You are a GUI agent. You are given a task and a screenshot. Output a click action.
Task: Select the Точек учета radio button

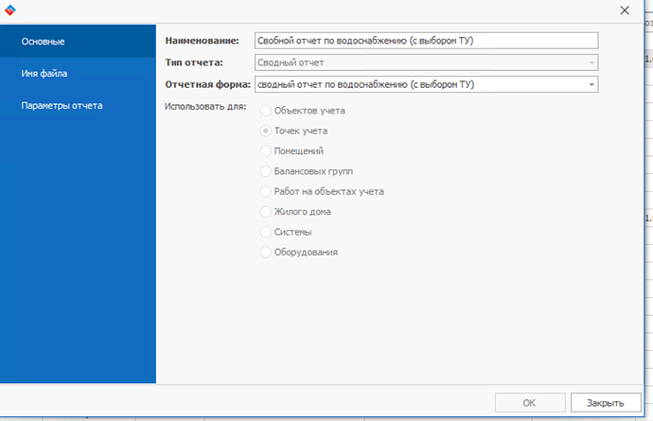[265, 131]
